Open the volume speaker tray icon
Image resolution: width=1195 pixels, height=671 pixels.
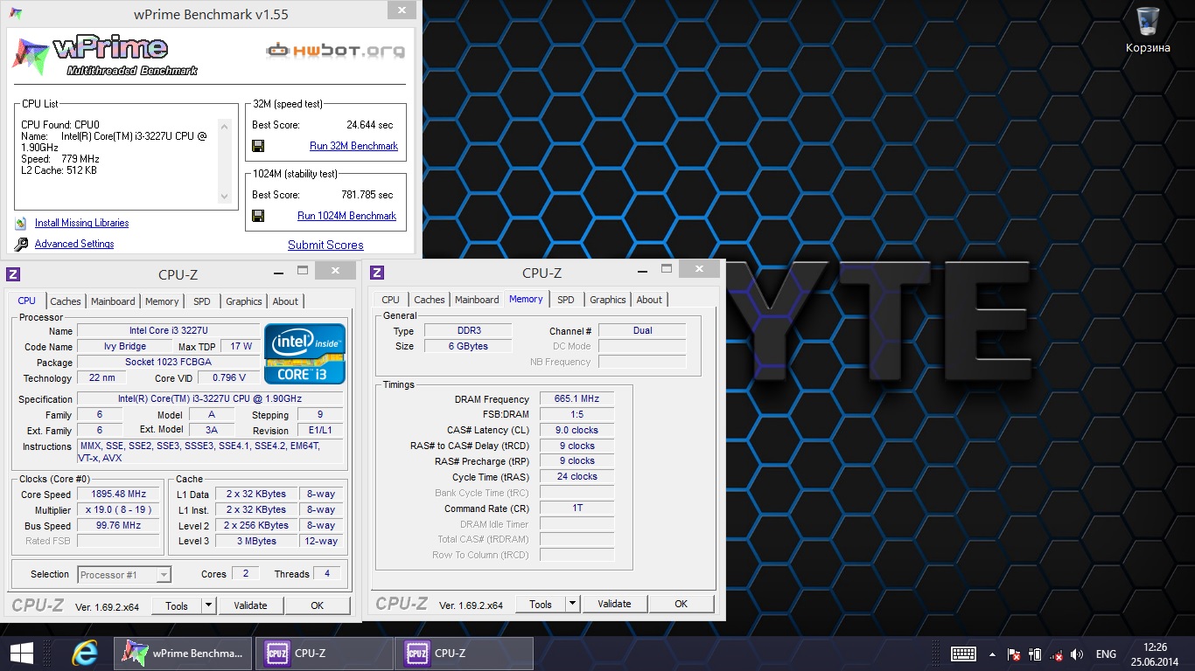click(1078, 654)
